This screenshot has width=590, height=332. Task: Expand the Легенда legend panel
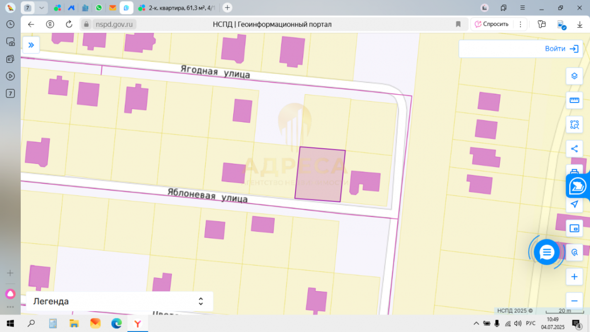tap(119, 301)
